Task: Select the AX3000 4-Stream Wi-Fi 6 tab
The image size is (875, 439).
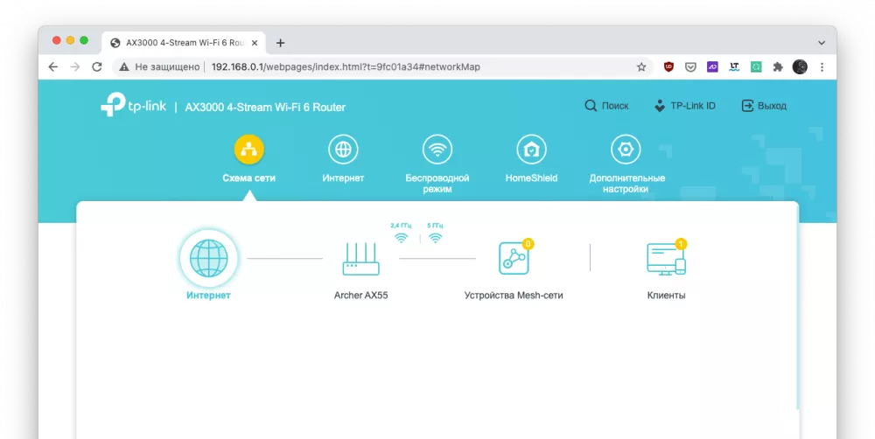Action: click(184, 43)
